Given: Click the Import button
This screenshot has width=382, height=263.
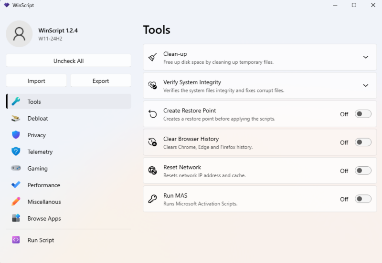Looking at the screenshot, I should [36, 81].
